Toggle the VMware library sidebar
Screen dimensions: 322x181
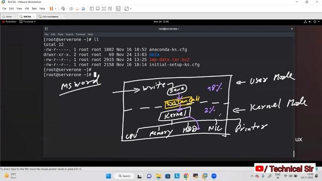(92, 9)
